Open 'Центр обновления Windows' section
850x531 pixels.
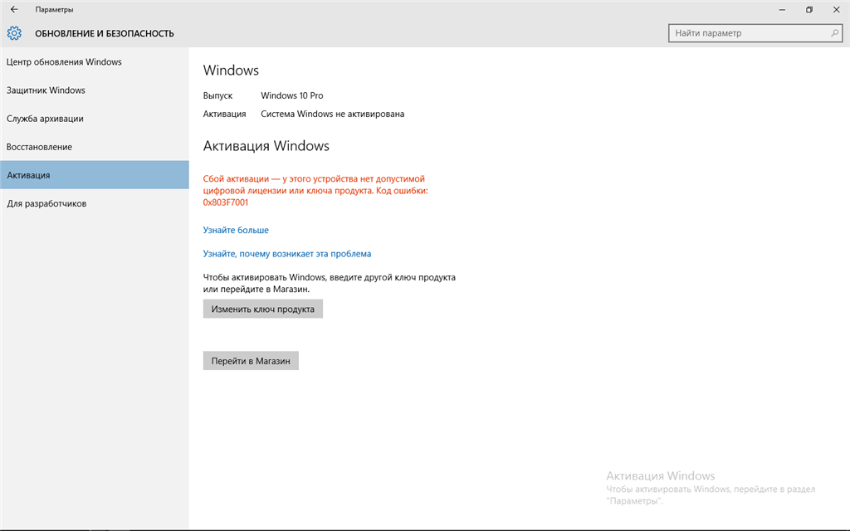coord(95,61)
